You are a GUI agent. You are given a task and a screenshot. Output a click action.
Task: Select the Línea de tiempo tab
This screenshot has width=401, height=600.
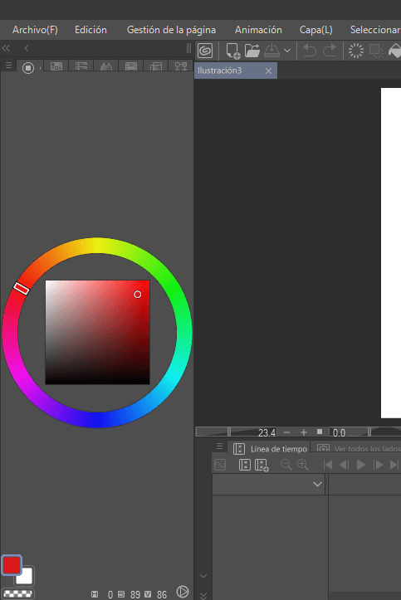click(270, 449)
